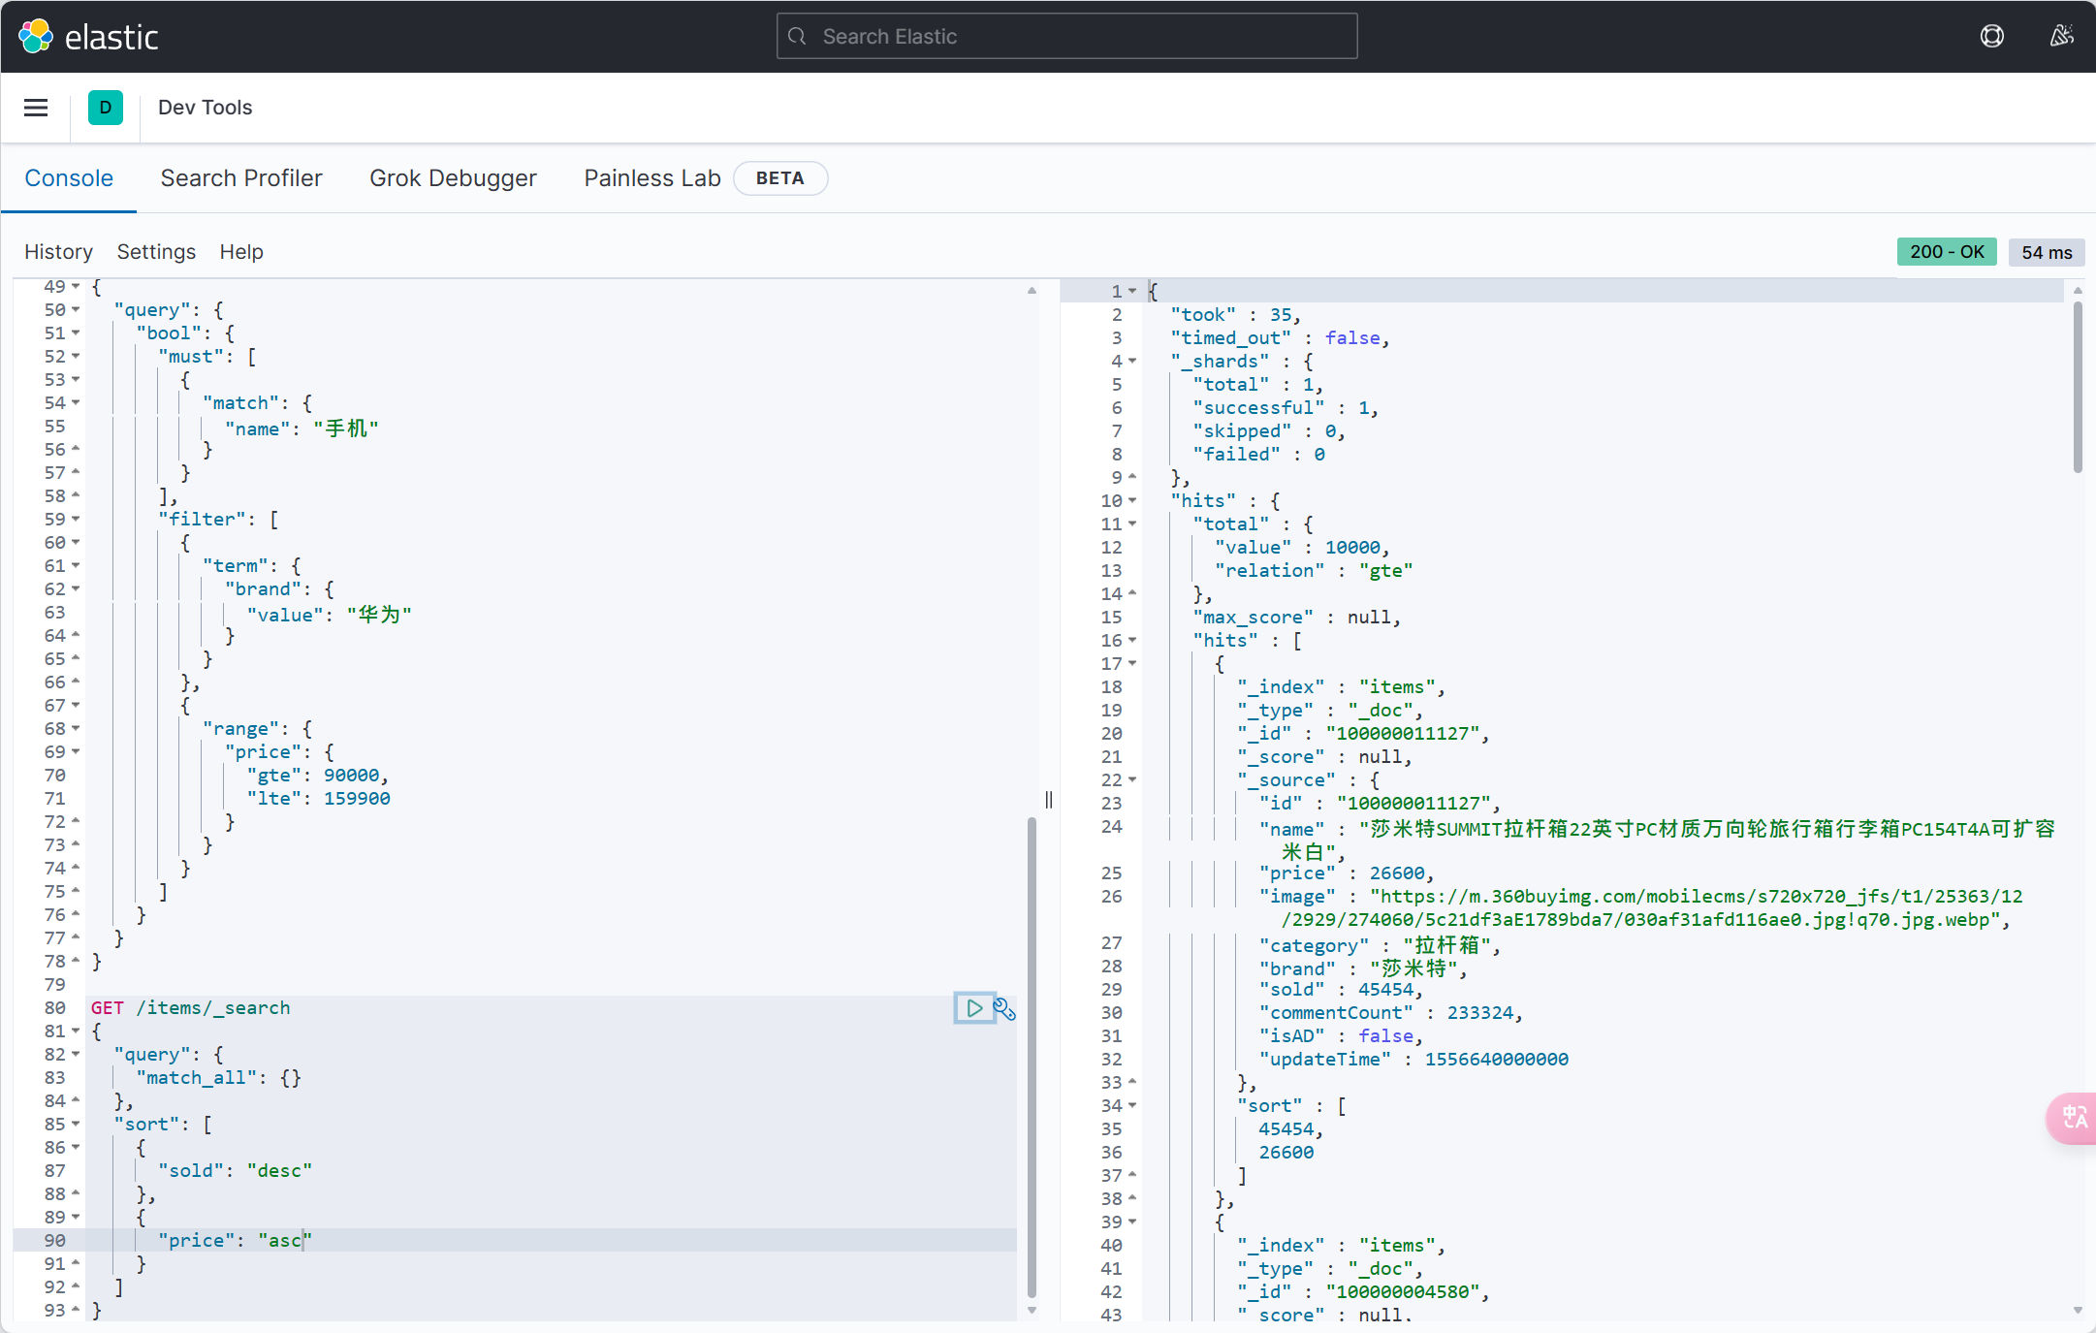Screen dimensions: 2096x1333
Task: Open the hamburger navigation menu
Action: click(x=36, y=108)
